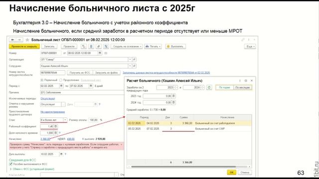Open calculator for Доля неполного времени field
Viewport: 319px width, 179px height.
(55, 133)
